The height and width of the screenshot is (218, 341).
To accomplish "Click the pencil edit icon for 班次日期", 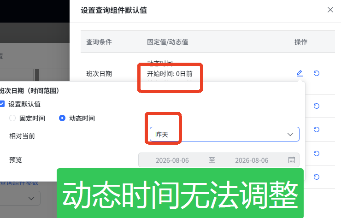I will [x=300, y=73].
